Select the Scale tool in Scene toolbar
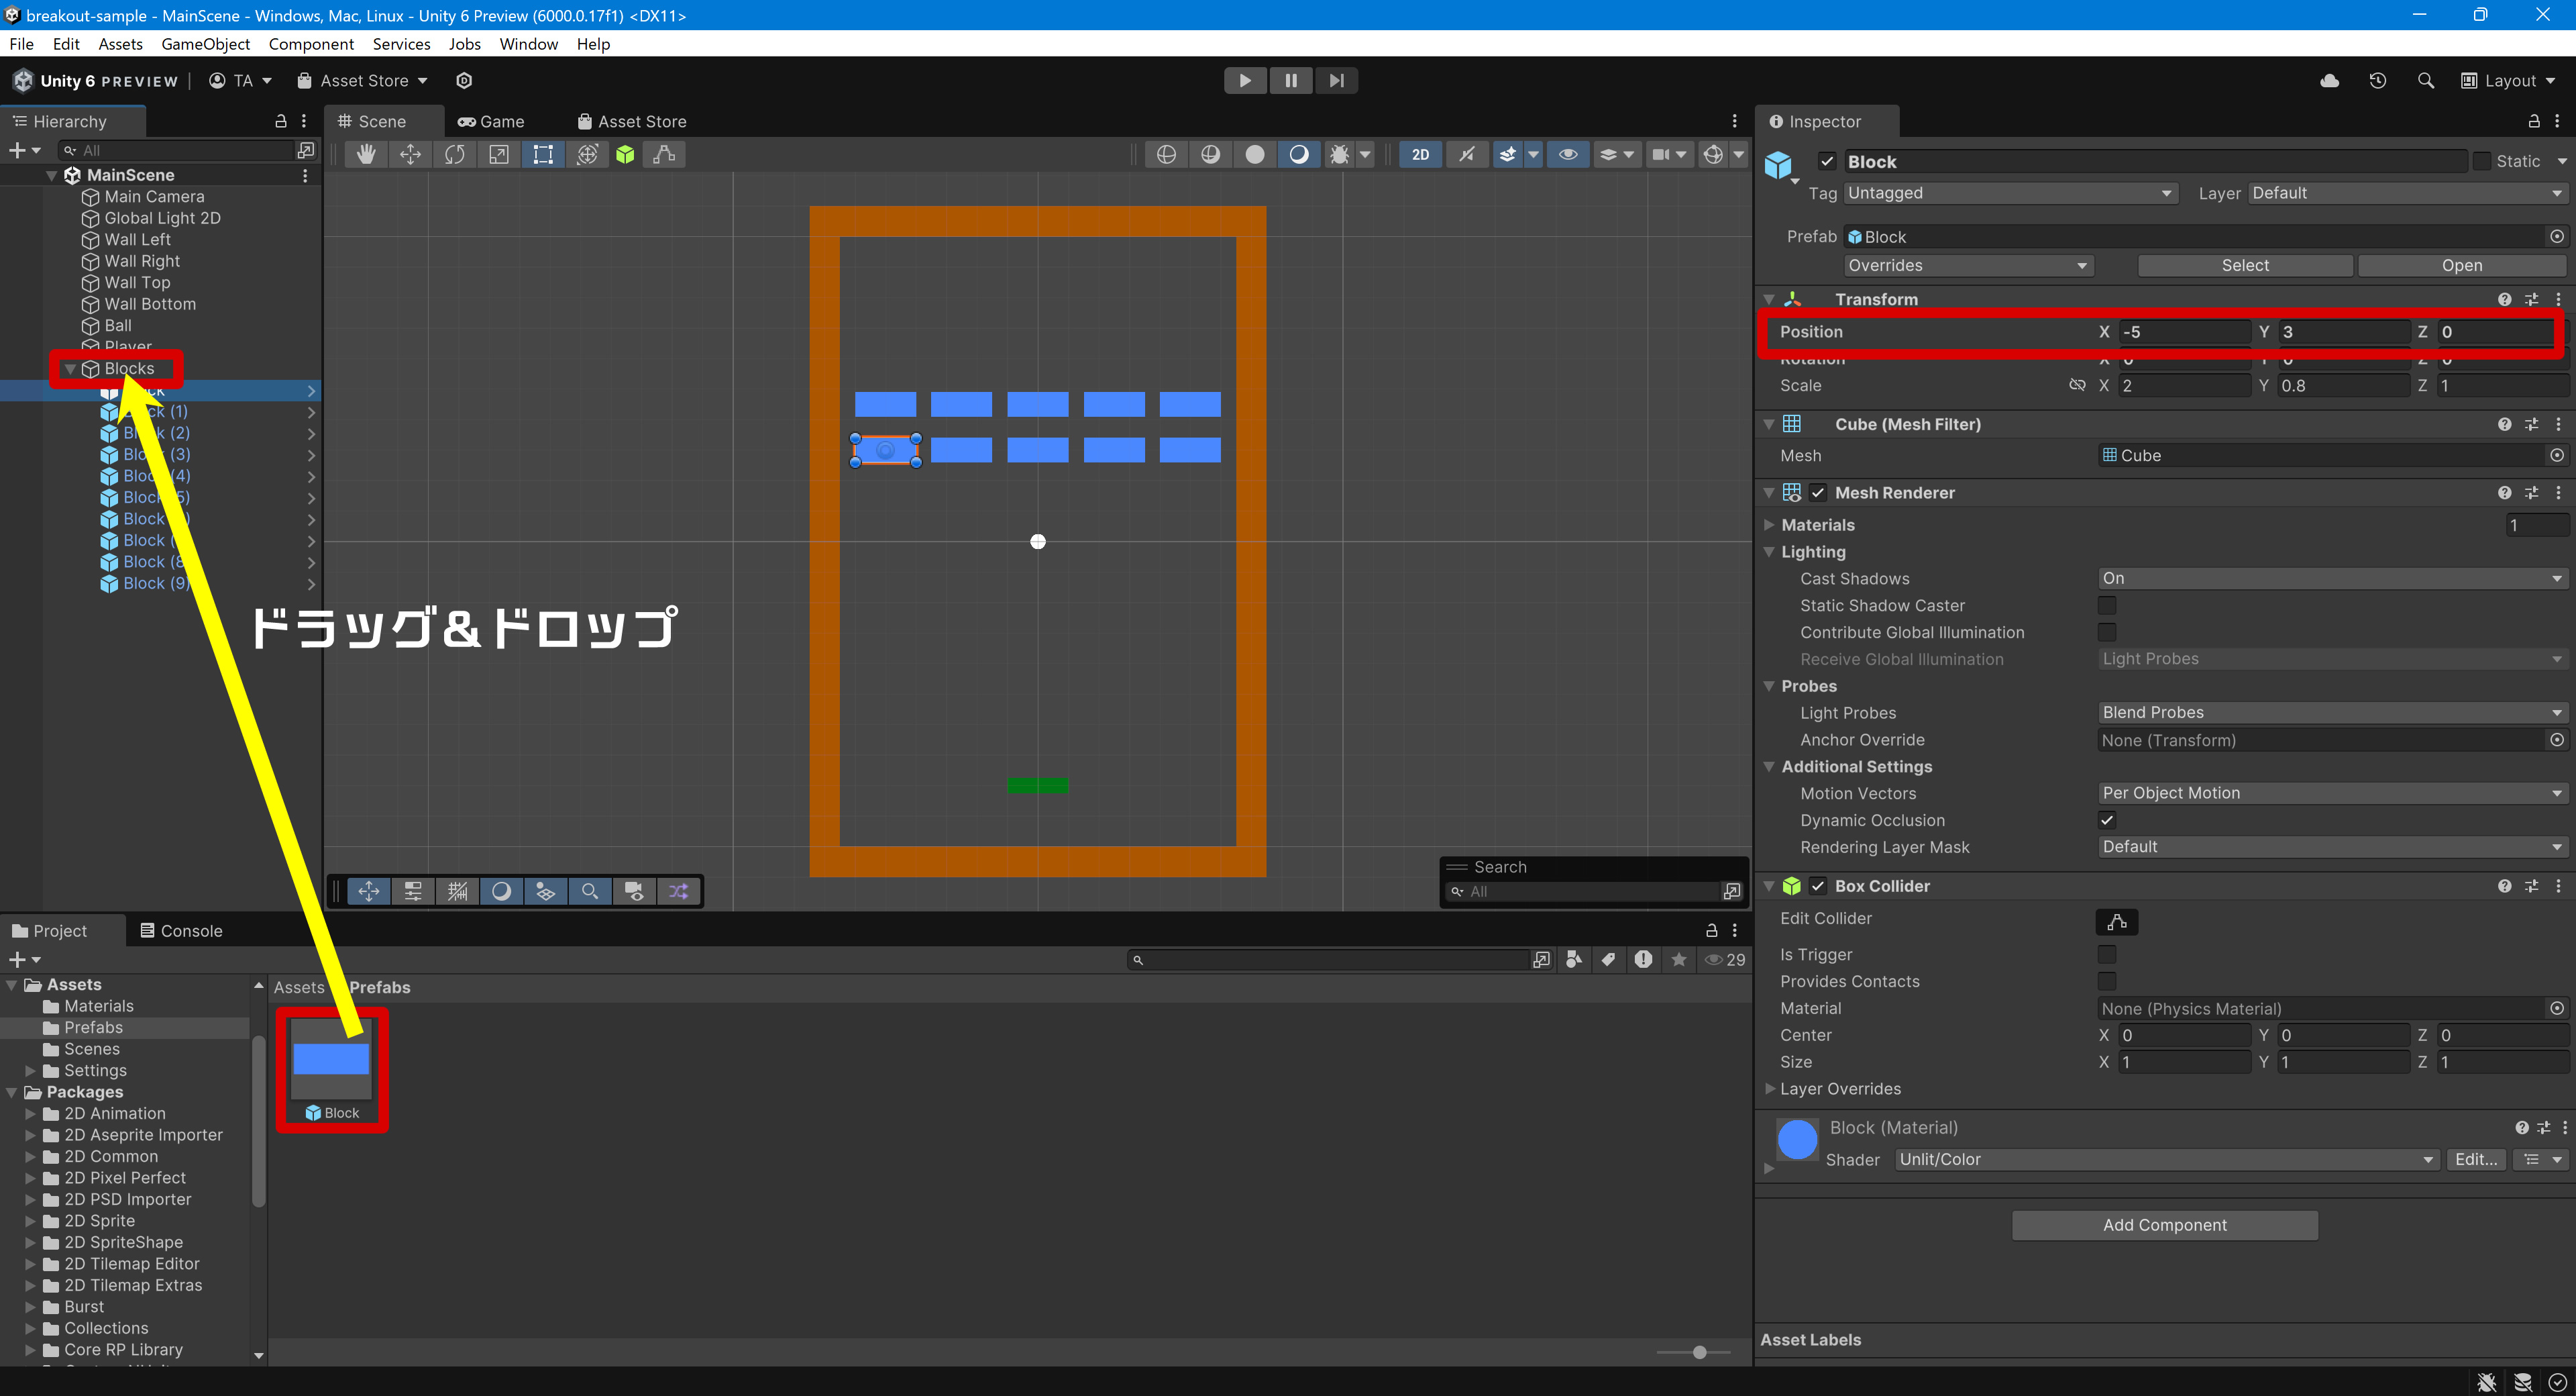Viewport: 2576px width, 1396px height. 498,154
